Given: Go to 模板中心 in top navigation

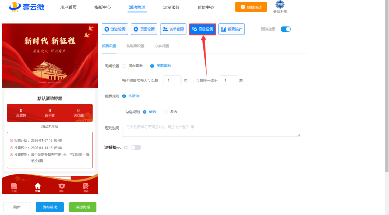Looking at the screenshot, I should tap(103, 7).
